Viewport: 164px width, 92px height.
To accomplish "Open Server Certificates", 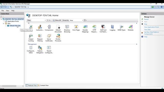I will [x=49, y=38].
